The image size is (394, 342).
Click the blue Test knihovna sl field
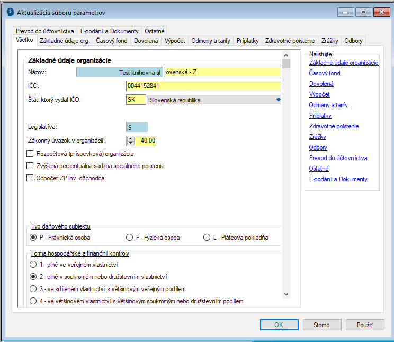tap(119, 72)
